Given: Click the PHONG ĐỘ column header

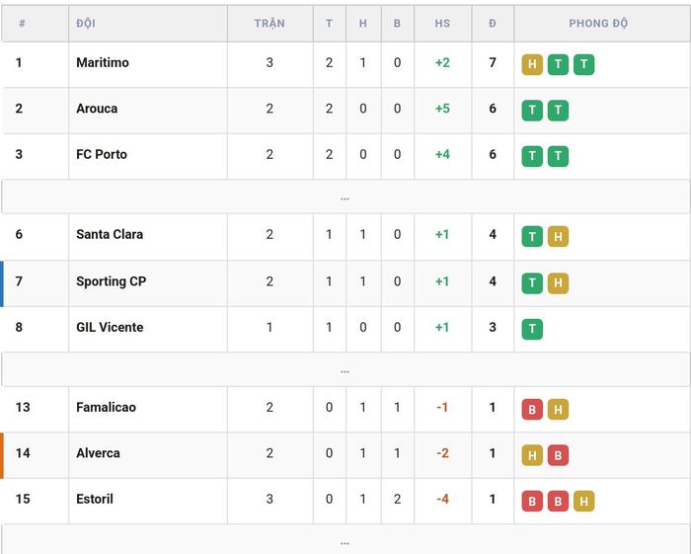Looking at the screenshot, I should [598, 24].
